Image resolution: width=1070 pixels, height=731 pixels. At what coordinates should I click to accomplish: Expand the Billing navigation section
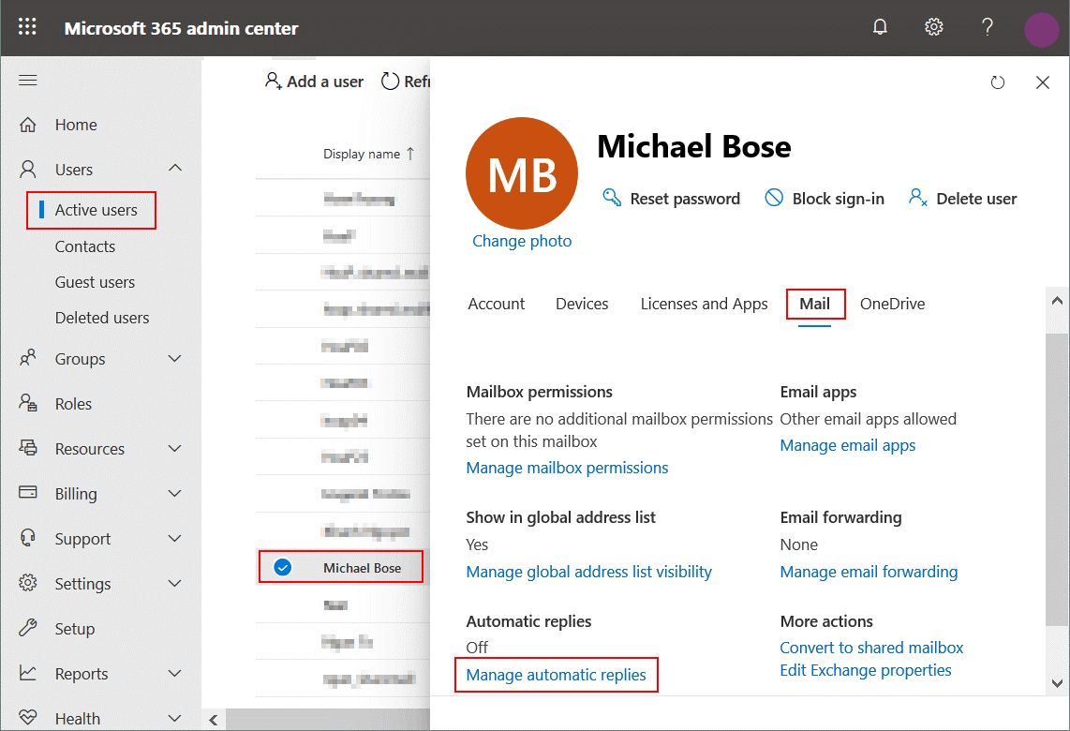pyautogui.click(x=174, y=494)
